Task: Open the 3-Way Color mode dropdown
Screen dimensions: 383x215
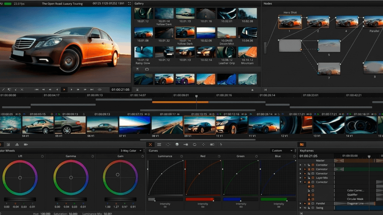Action: [131, 151]
